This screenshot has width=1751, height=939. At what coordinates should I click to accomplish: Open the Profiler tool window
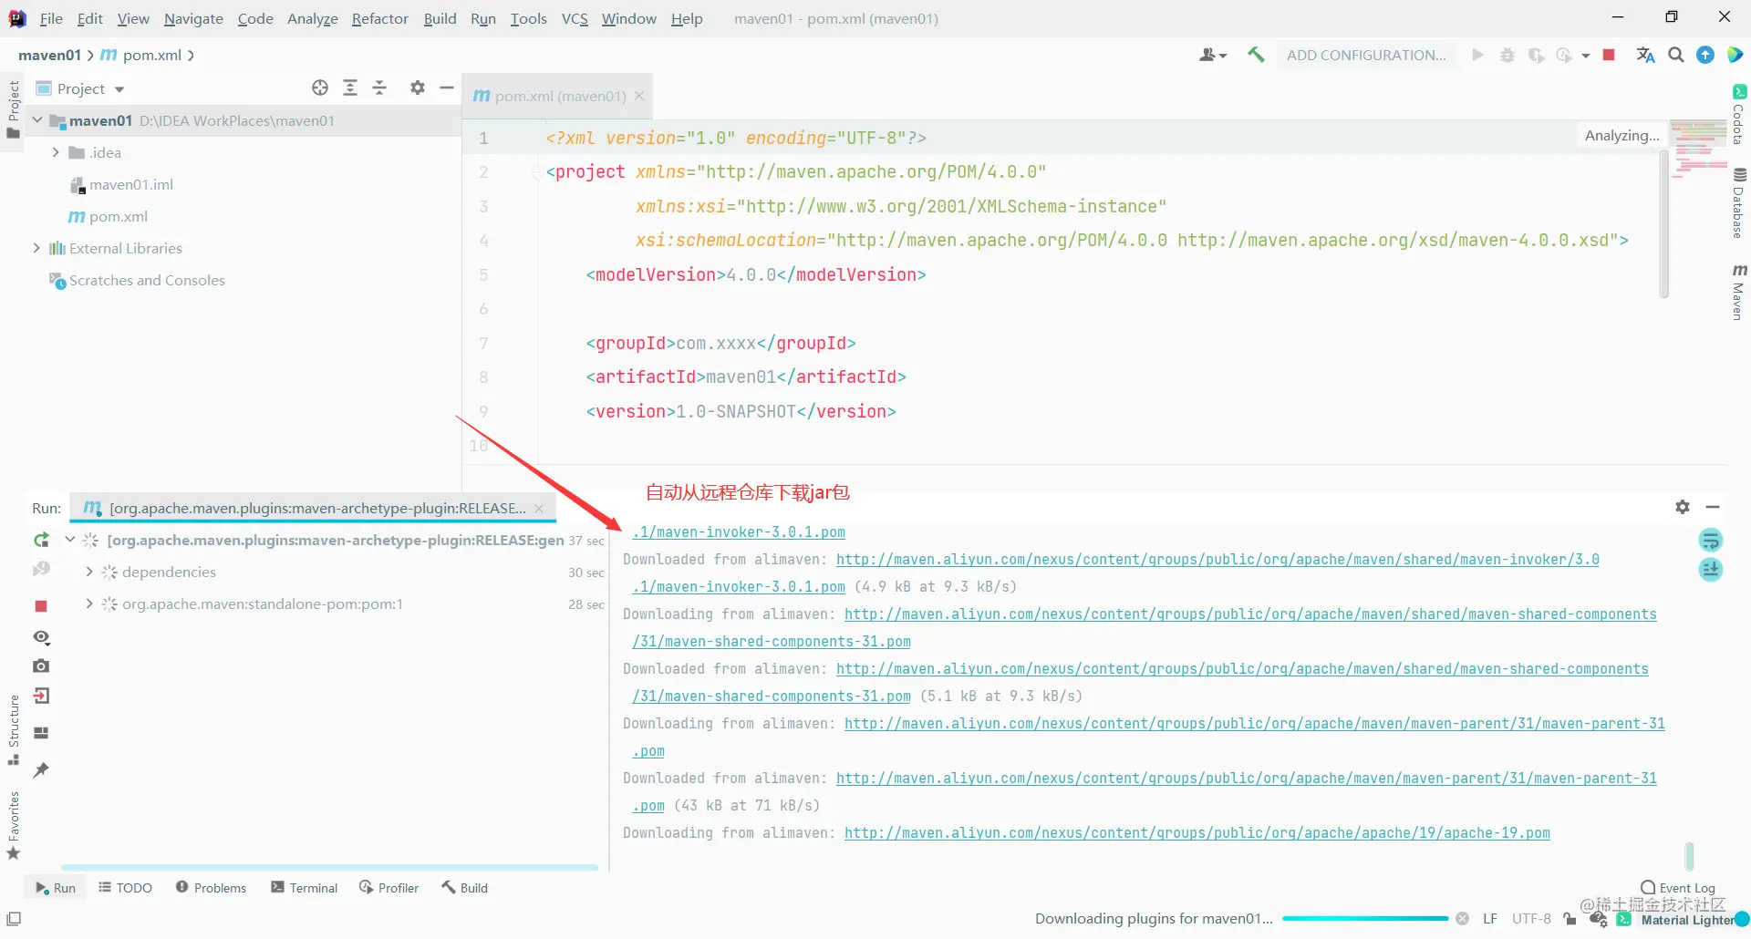[x=389, y=888]
